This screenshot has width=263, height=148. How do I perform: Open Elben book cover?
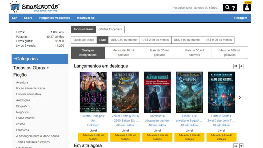[189, 92]
